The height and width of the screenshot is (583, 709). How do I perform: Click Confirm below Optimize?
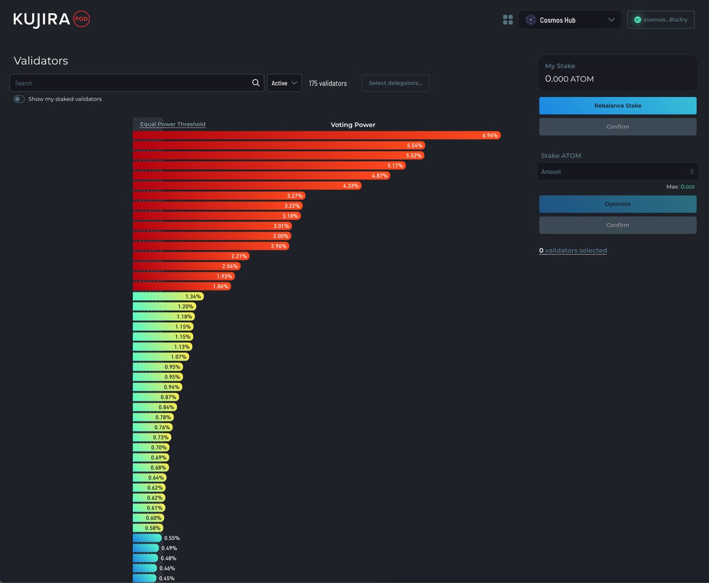[x=617, y=225]
